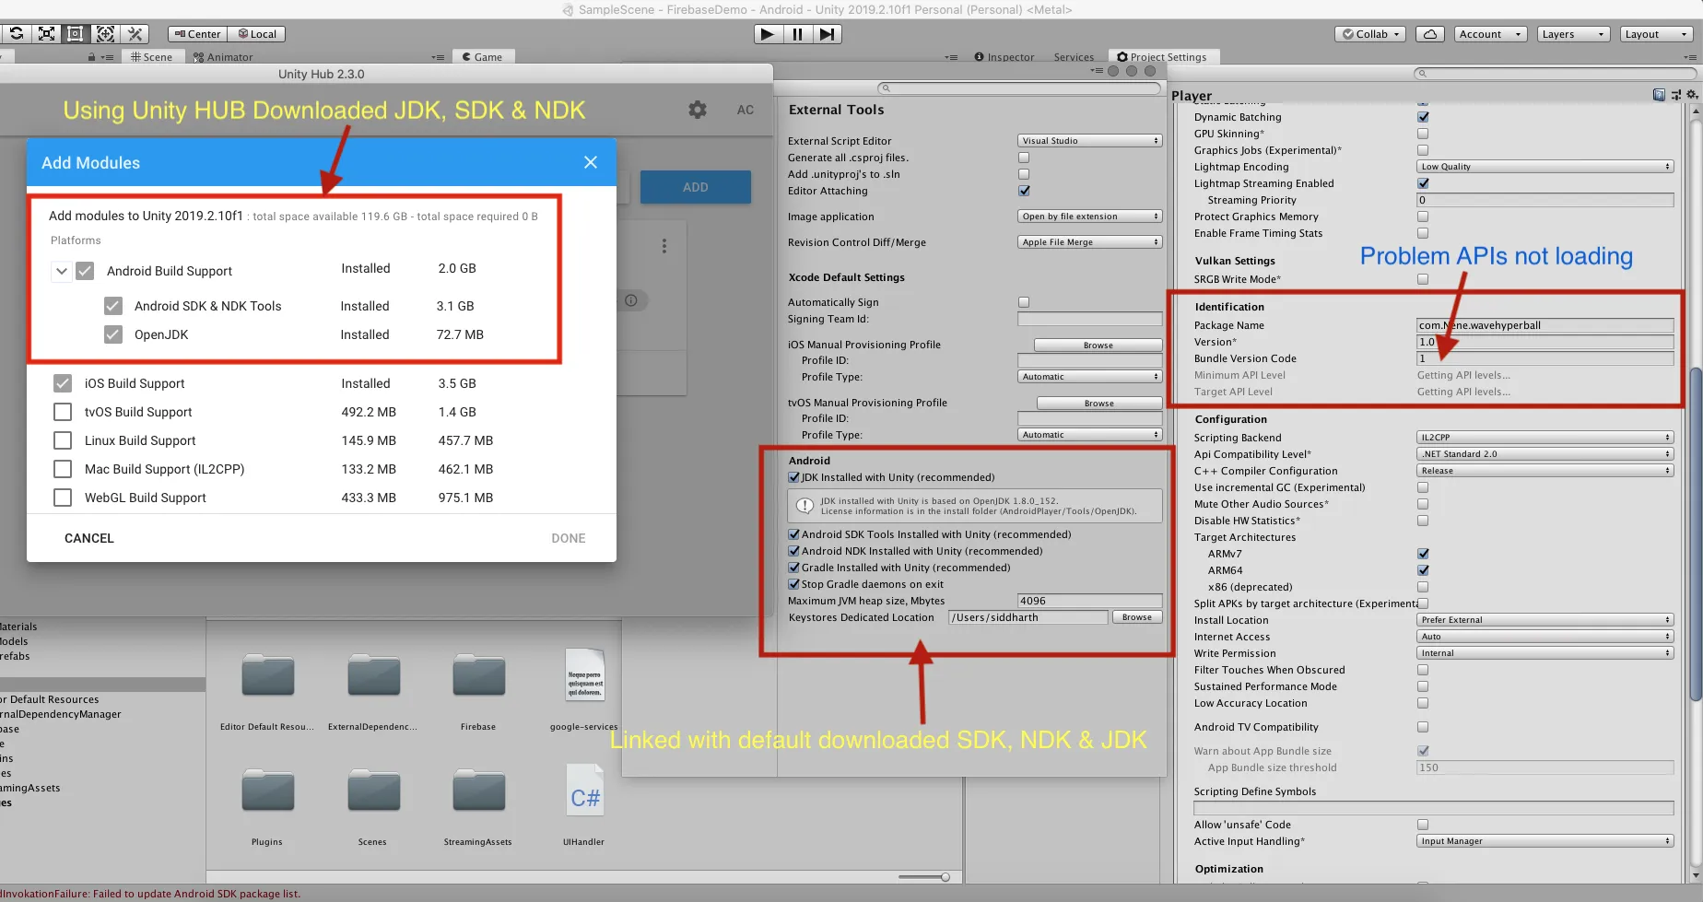Viewport: 1703px width, 902px height.
Task: Click the Maximum JVM heap size field
Action: coord(1089,601)
